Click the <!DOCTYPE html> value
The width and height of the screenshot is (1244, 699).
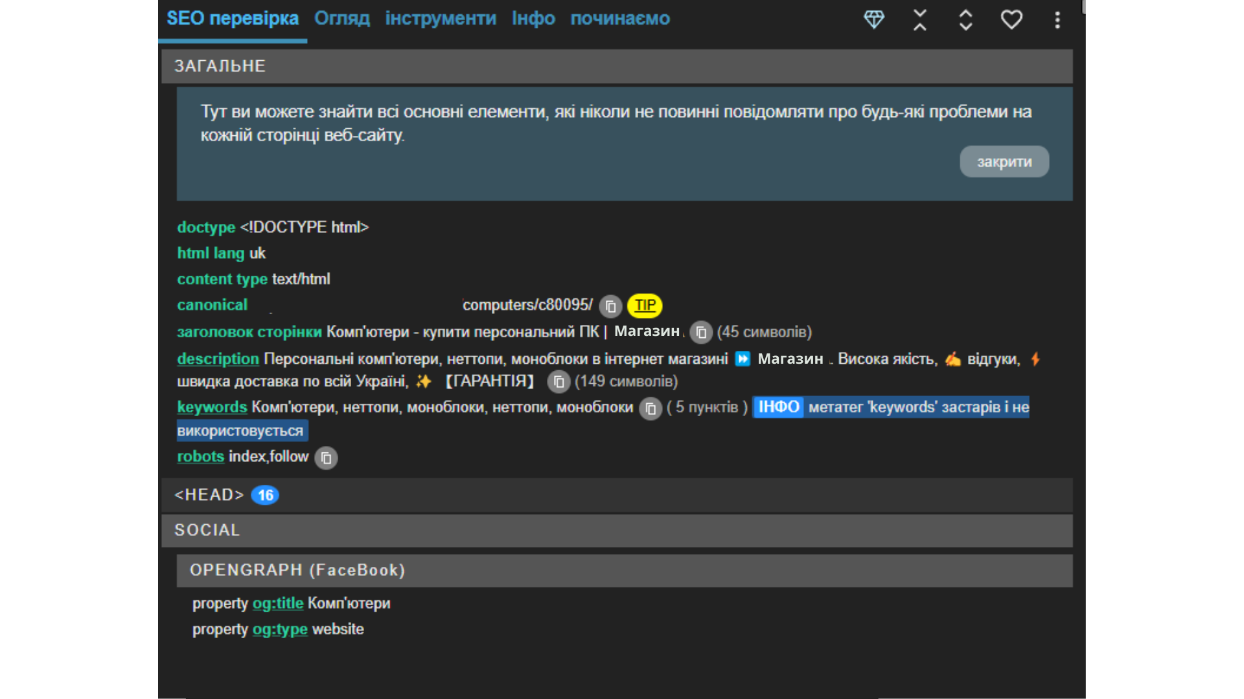(305, 227)
